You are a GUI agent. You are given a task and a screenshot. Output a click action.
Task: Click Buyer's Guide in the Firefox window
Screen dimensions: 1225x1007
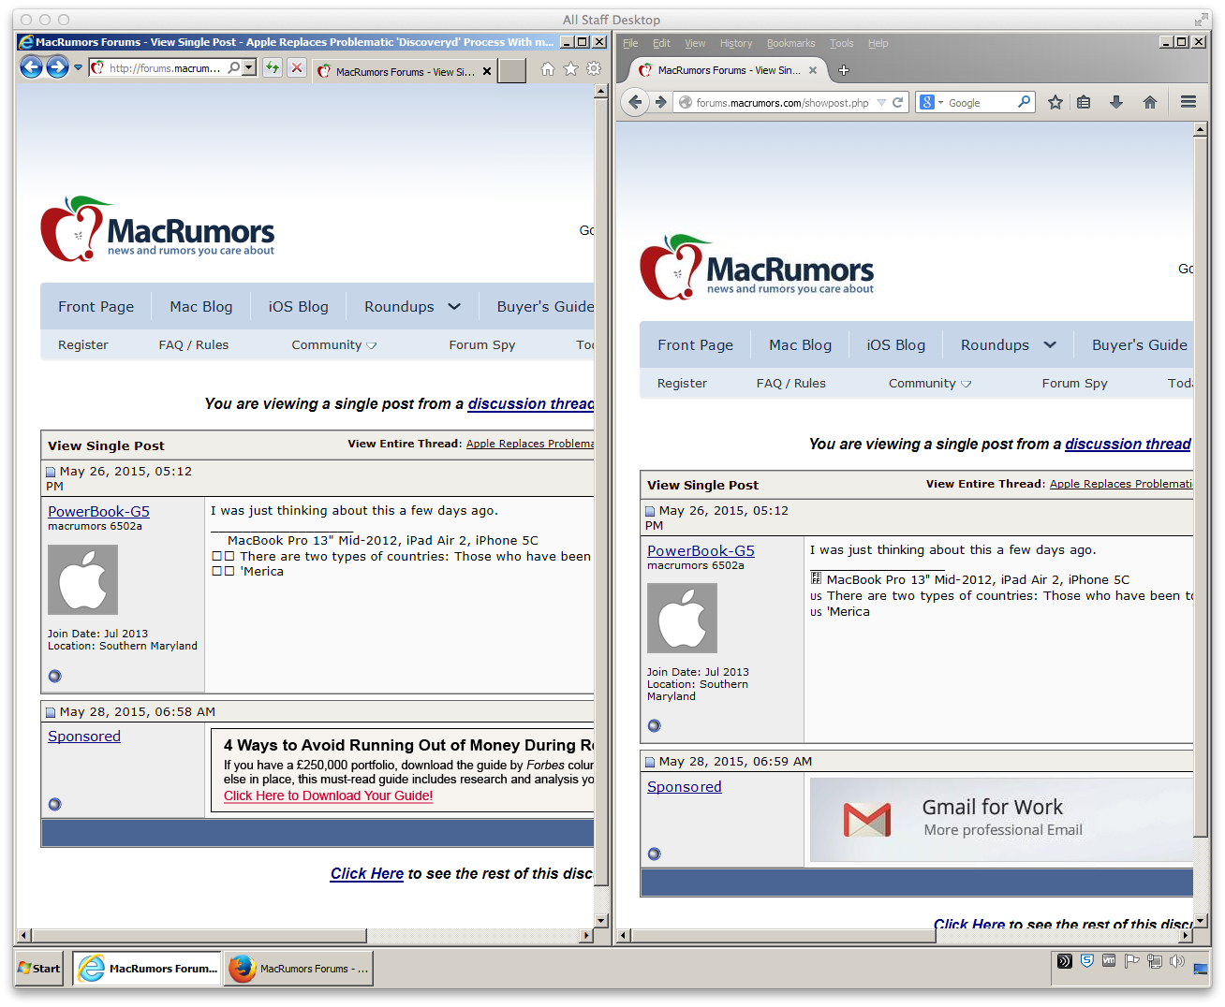pos(1140,345)
